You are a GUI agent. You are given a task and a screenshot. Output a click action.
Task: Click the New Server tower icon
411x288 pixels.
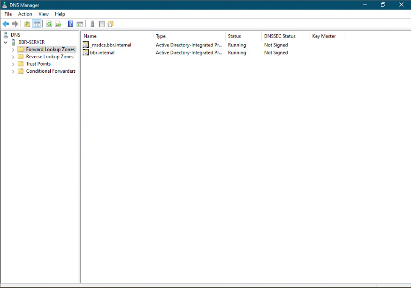pos(92,24)
